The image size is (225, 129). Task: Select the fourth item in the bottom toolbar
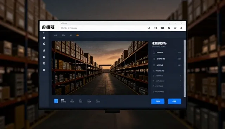[81, 101]
